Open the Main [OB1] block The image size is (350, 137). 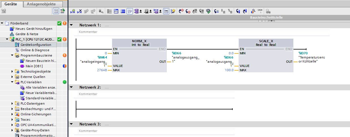34,66
